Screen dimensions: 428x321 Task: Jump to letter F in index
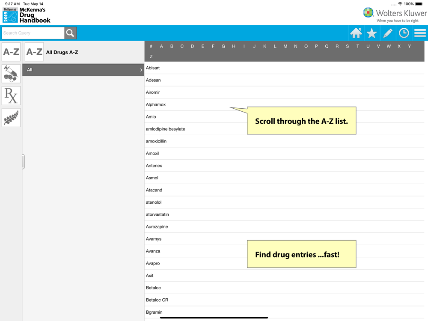point(213,46)
